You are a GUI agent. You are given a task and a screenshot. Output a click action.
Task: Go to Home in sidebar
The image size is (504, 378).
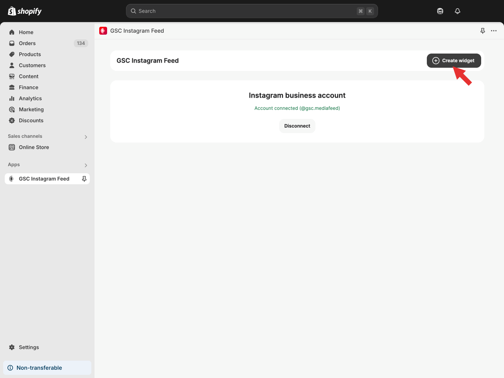[26, 32]
